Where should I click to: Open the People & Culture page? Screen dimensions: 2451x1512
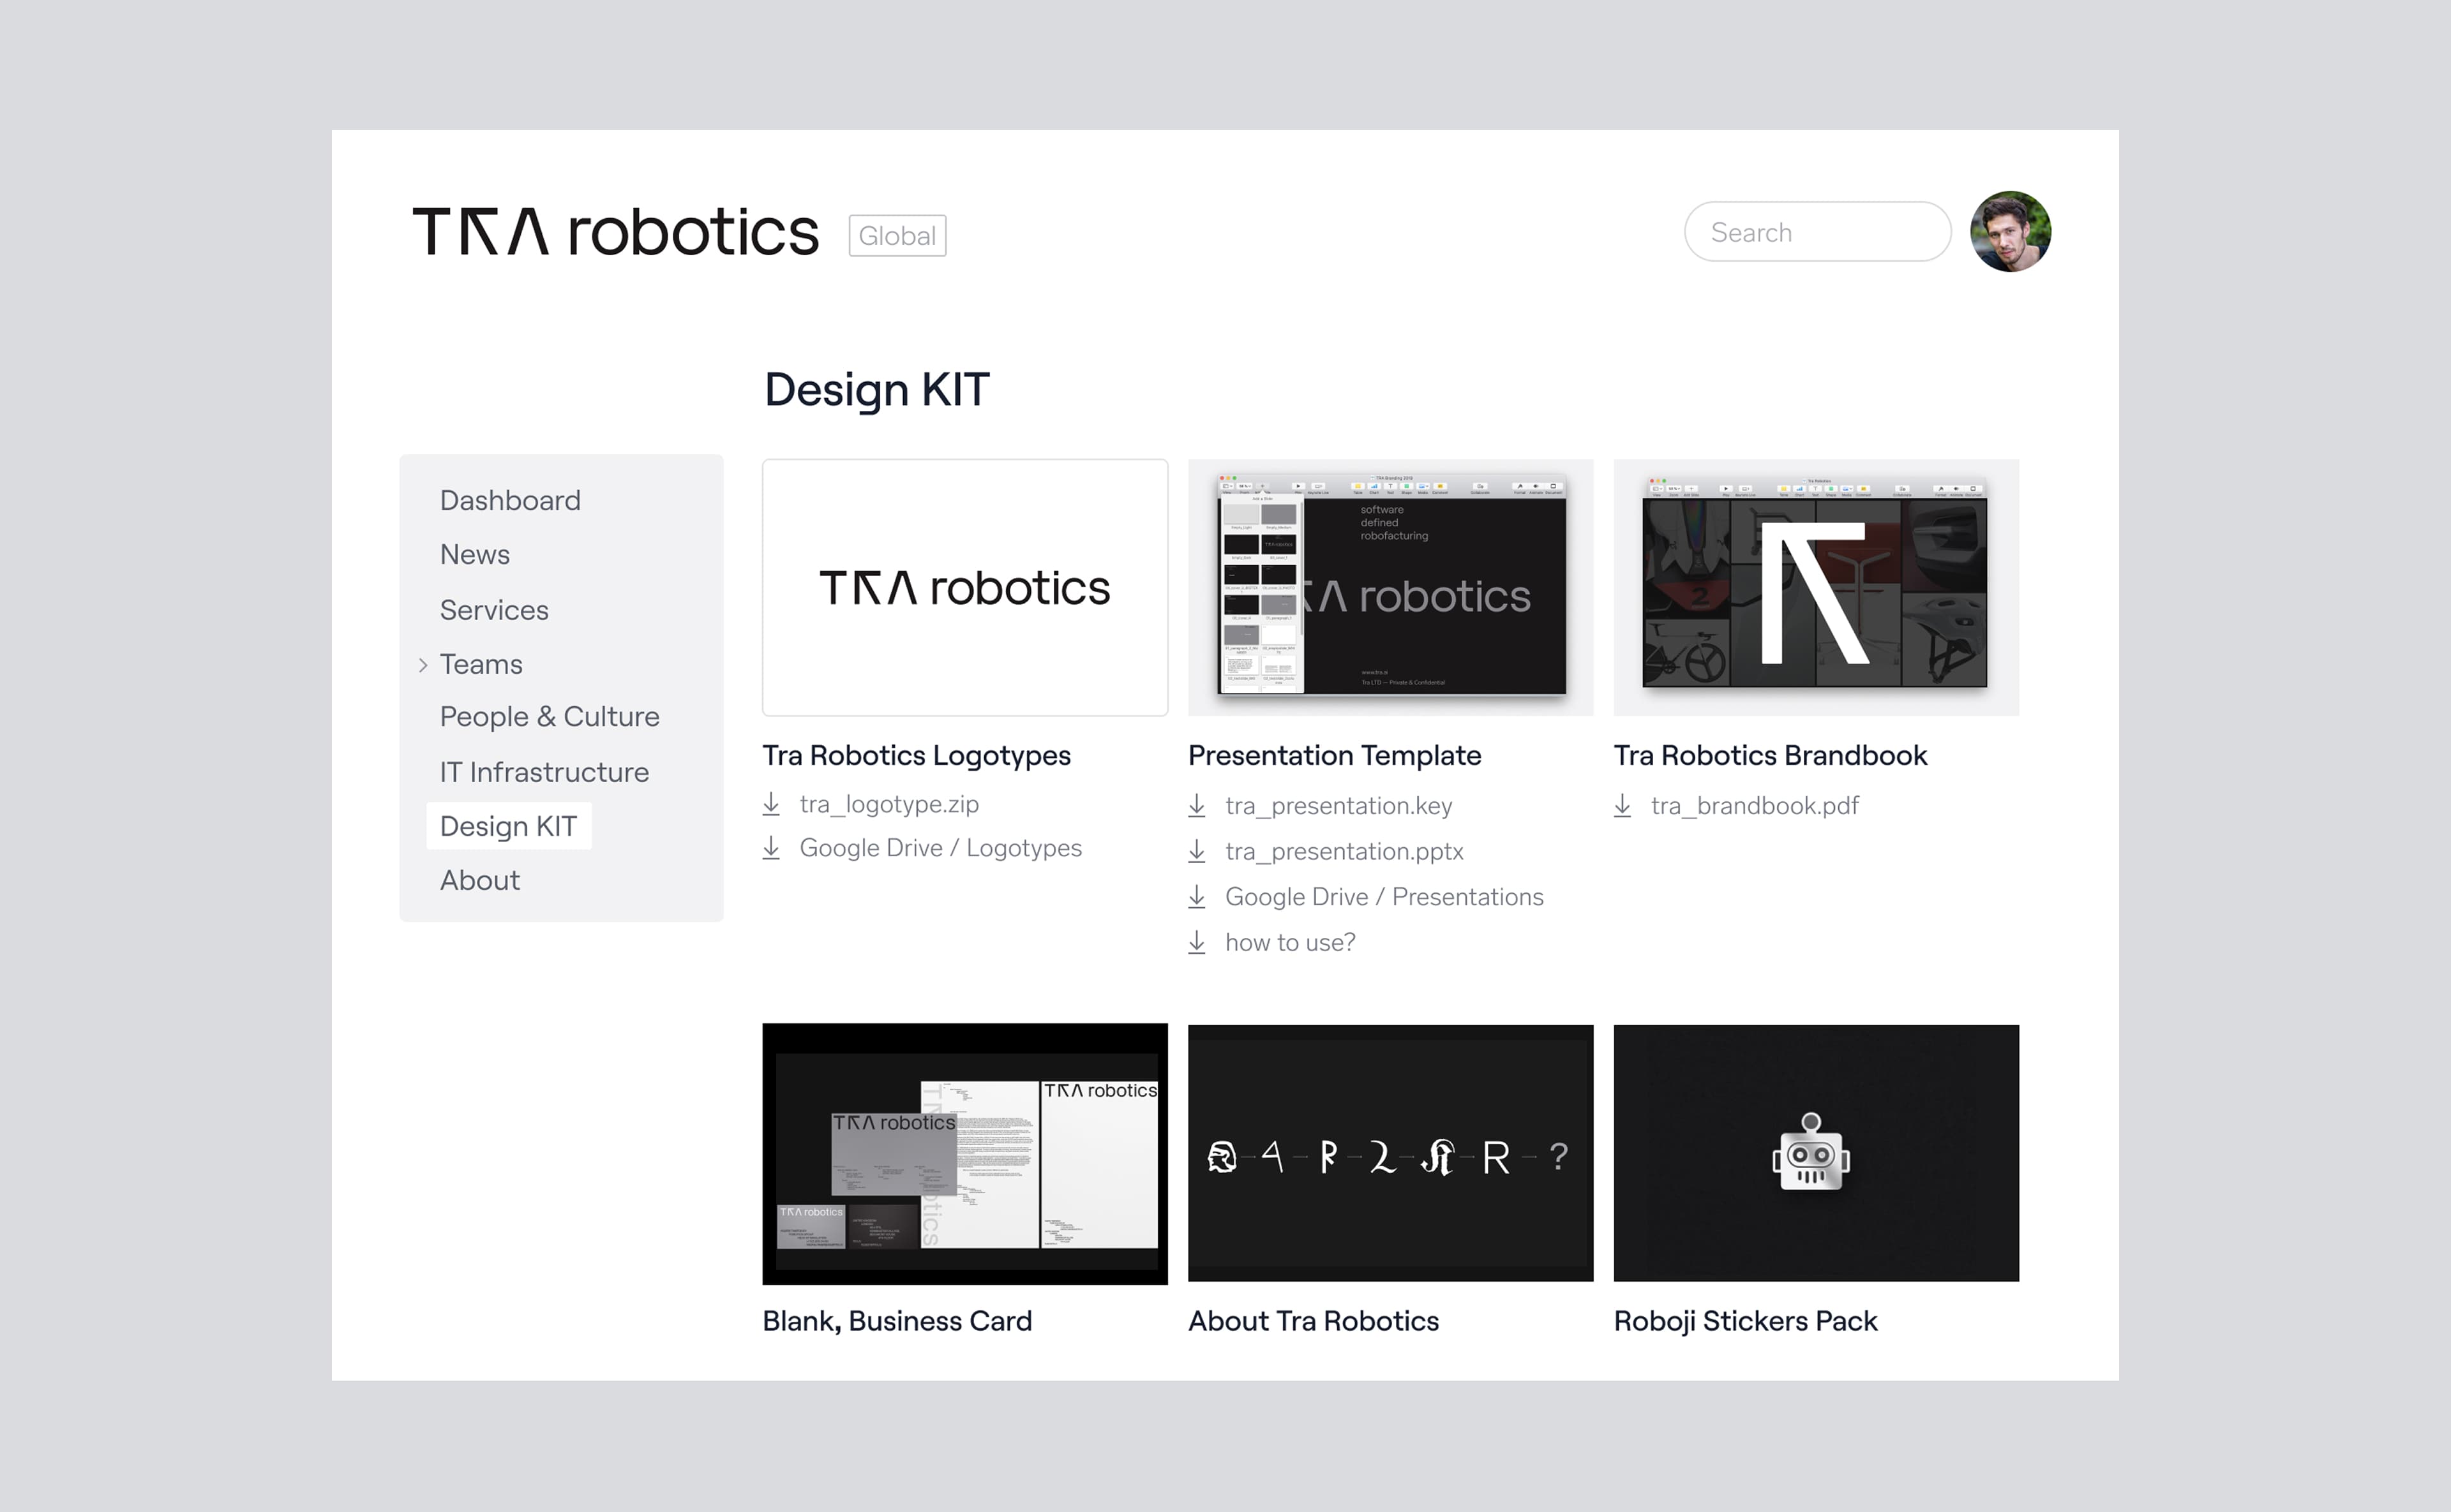click(549, 716)
